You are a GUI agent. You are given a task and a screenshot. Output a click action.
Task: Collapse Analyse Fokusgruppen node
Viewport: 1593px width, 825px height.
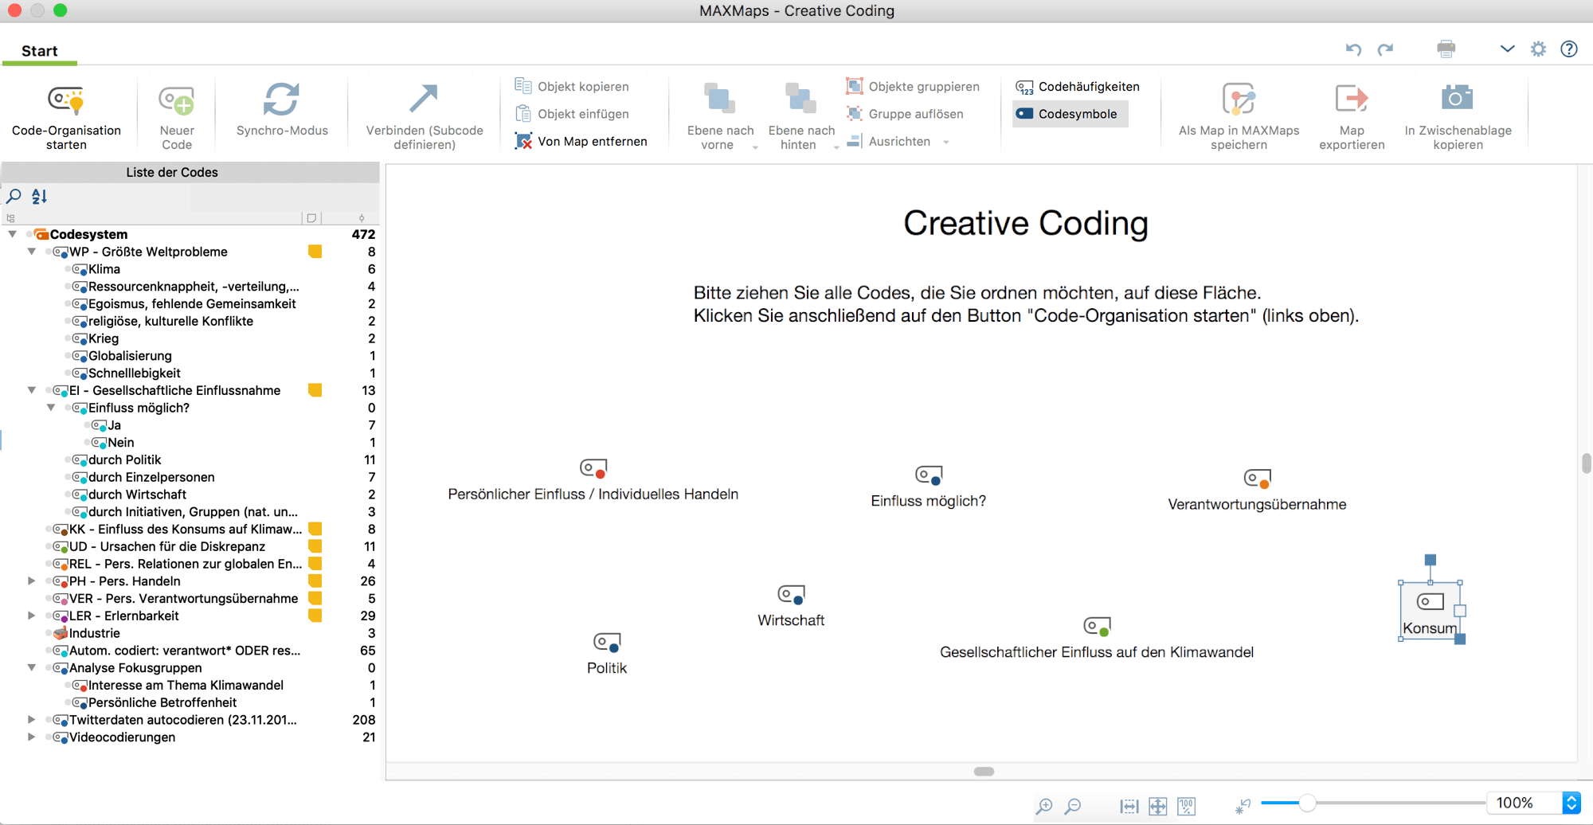(32, 668)
